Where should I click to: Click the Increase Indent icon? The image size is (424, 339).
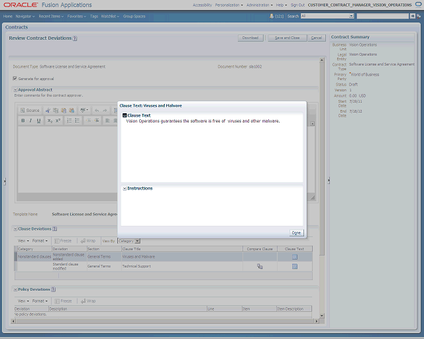pos(97,121)
